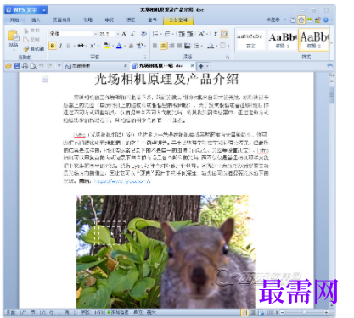Click the WPS 文字 application button
Screen dimensions: 354x318
click(x=26, y=10)
